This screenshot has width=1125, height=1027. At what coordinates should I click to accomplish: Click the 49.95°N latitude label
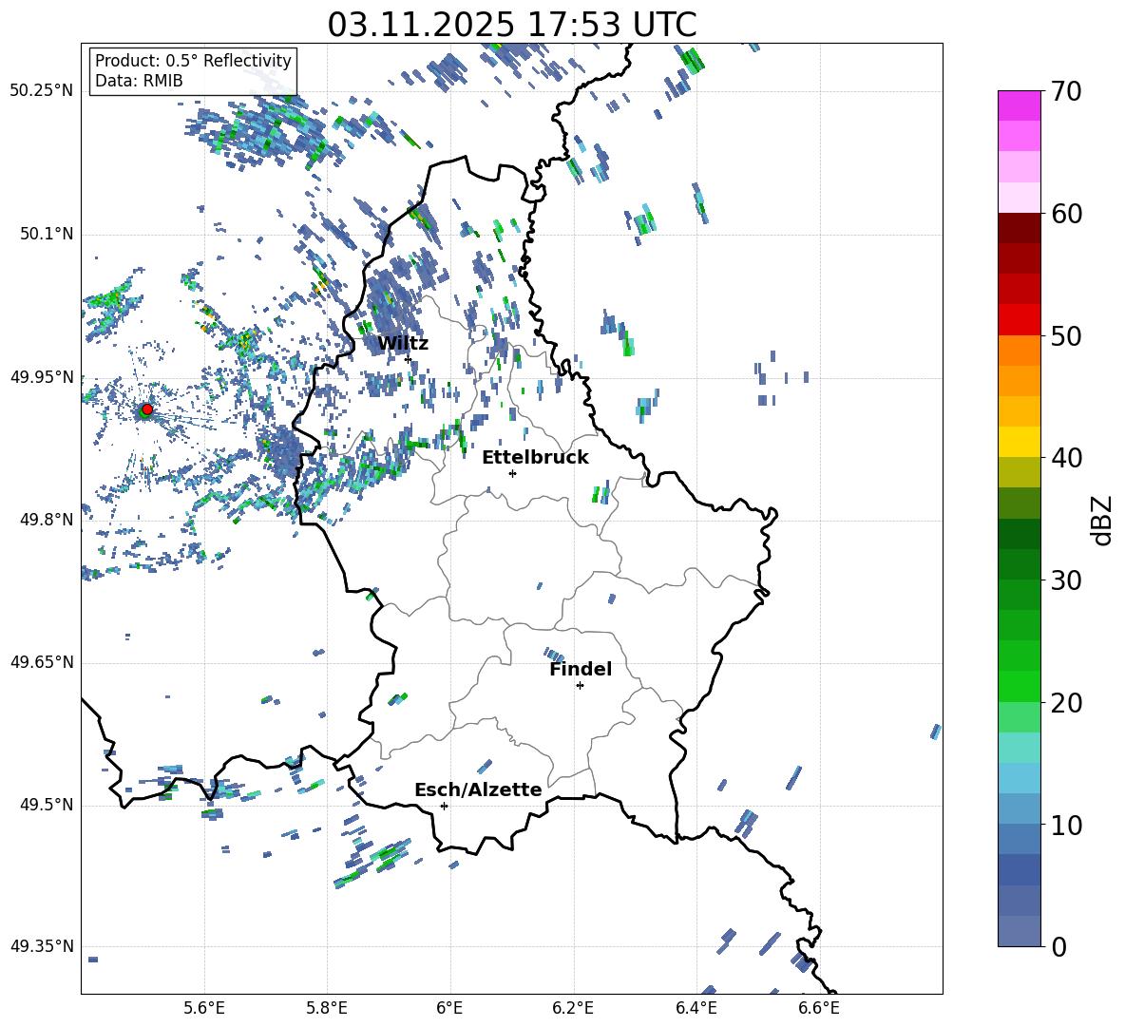click(x=42, y=376)
